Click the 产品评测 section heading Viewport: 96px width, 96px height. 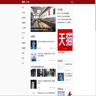60,61
